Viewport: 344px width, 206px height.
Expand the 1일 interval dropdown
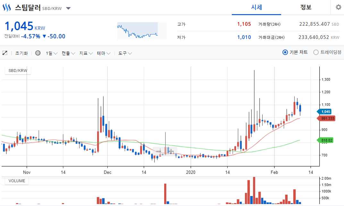tap(52, 53)
